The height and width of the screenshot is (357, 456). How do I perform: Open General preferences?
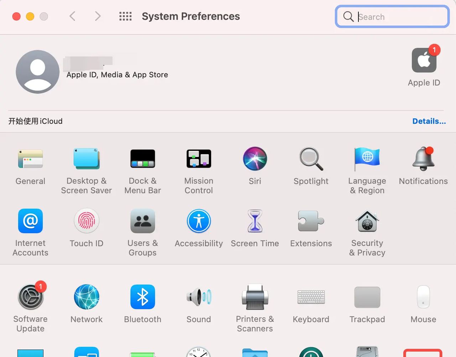(30, 159)
